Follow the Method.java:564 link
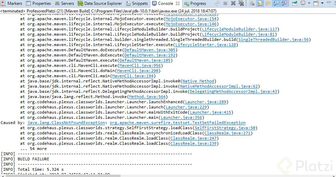 (147, 97)
